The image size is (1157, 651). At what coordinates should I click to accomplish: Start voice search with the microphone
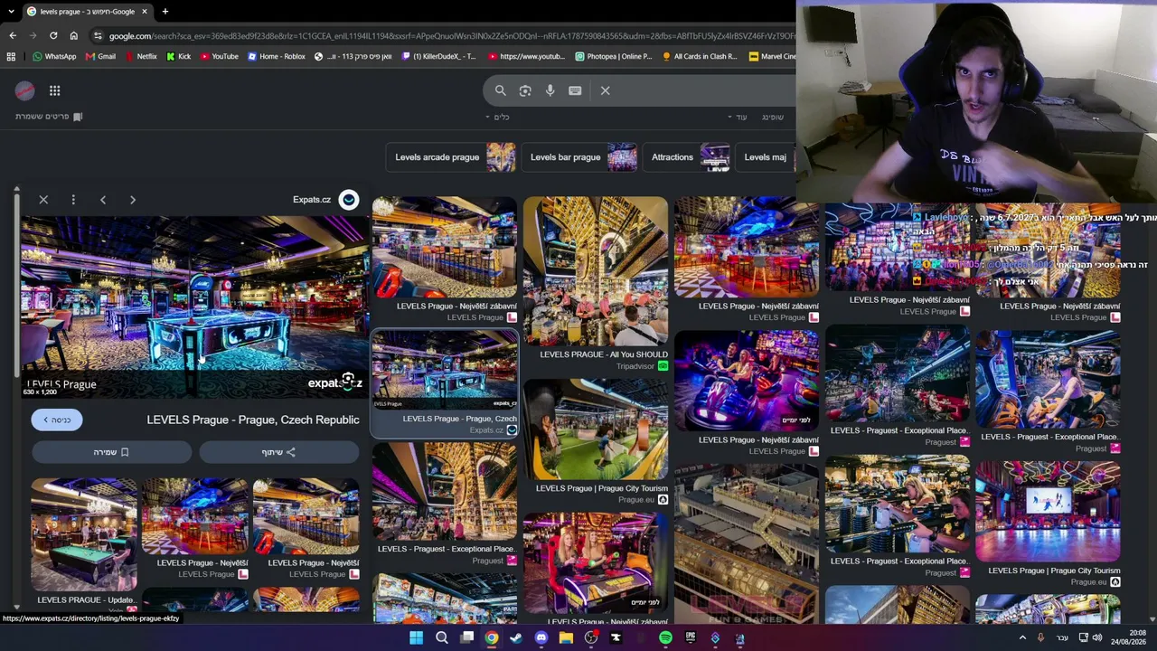tap(550, 90)
